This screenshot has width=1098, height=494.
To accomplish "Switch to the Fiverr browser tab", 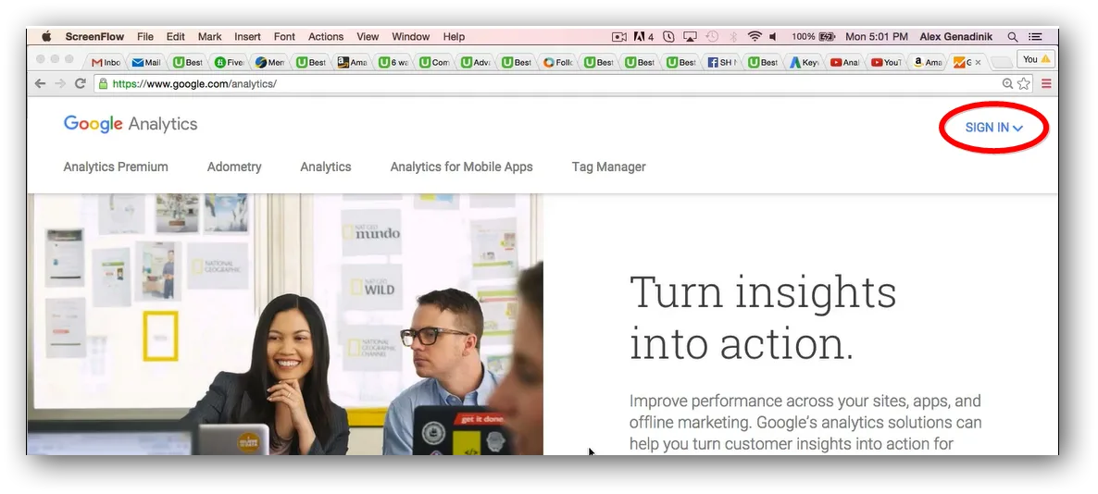I will point(229,62).
